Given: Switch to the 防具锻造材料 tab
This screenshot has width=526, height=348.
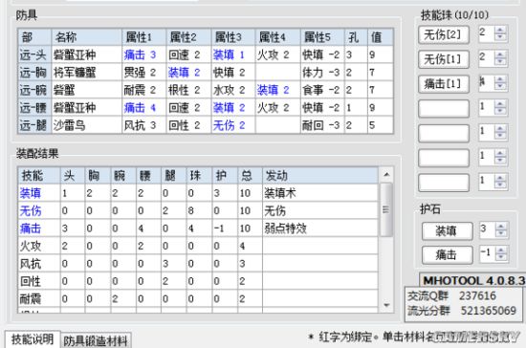Looking at the screenshot, I should 96,341.
